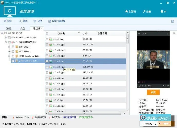Click the preview image thumbnail
This screenshot has width=177, height=128.
tap(153, 59)
